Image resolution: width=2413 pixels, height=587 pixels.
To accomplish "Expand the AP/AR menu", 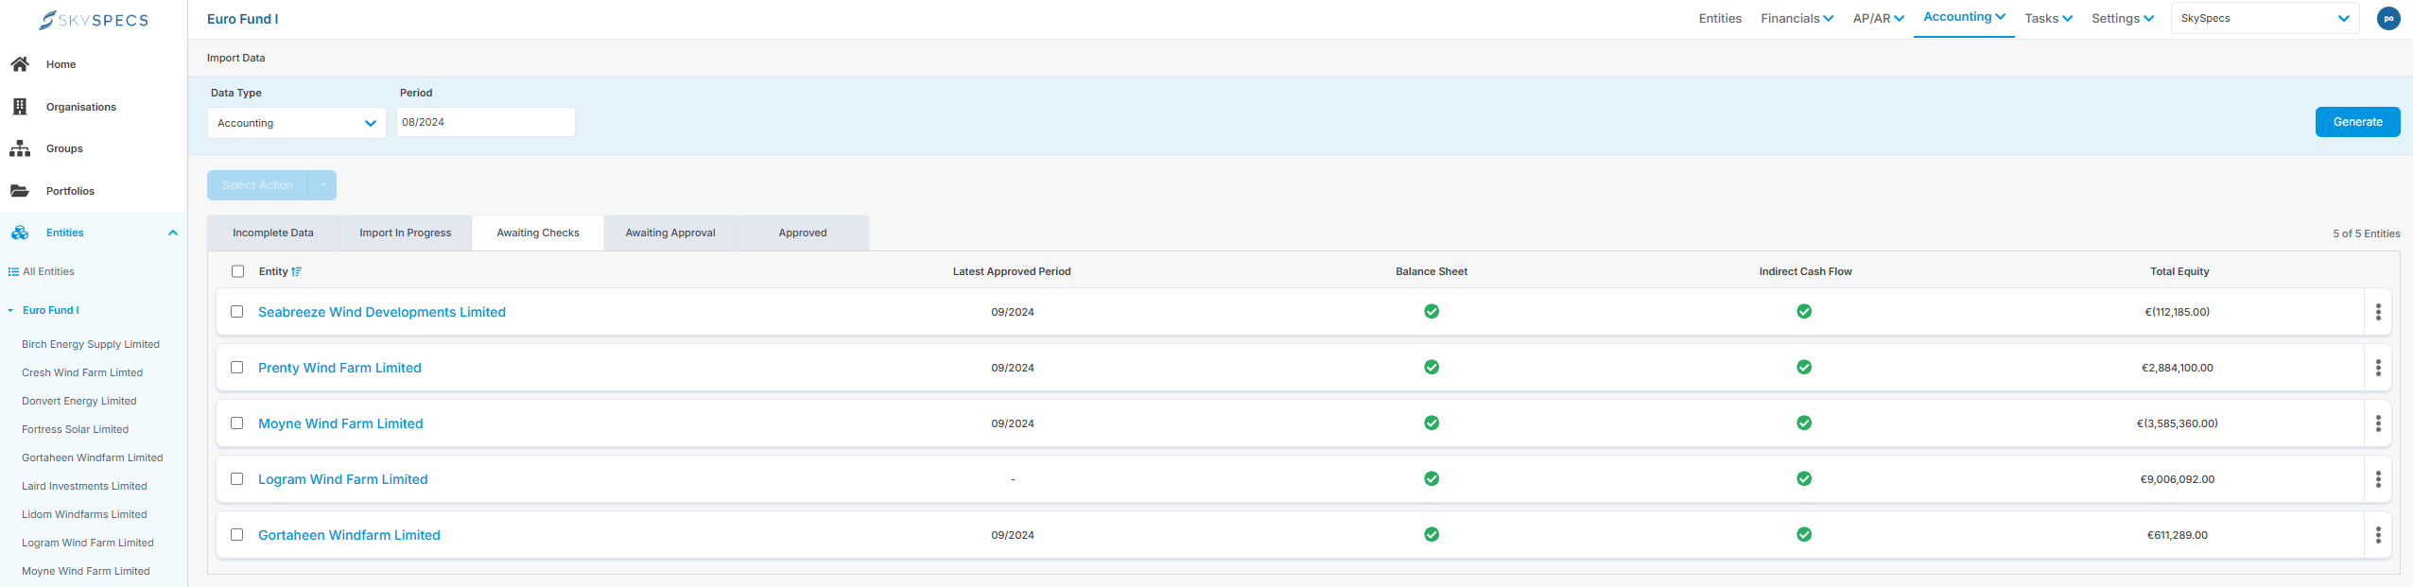I will [x=1878, y=18].
